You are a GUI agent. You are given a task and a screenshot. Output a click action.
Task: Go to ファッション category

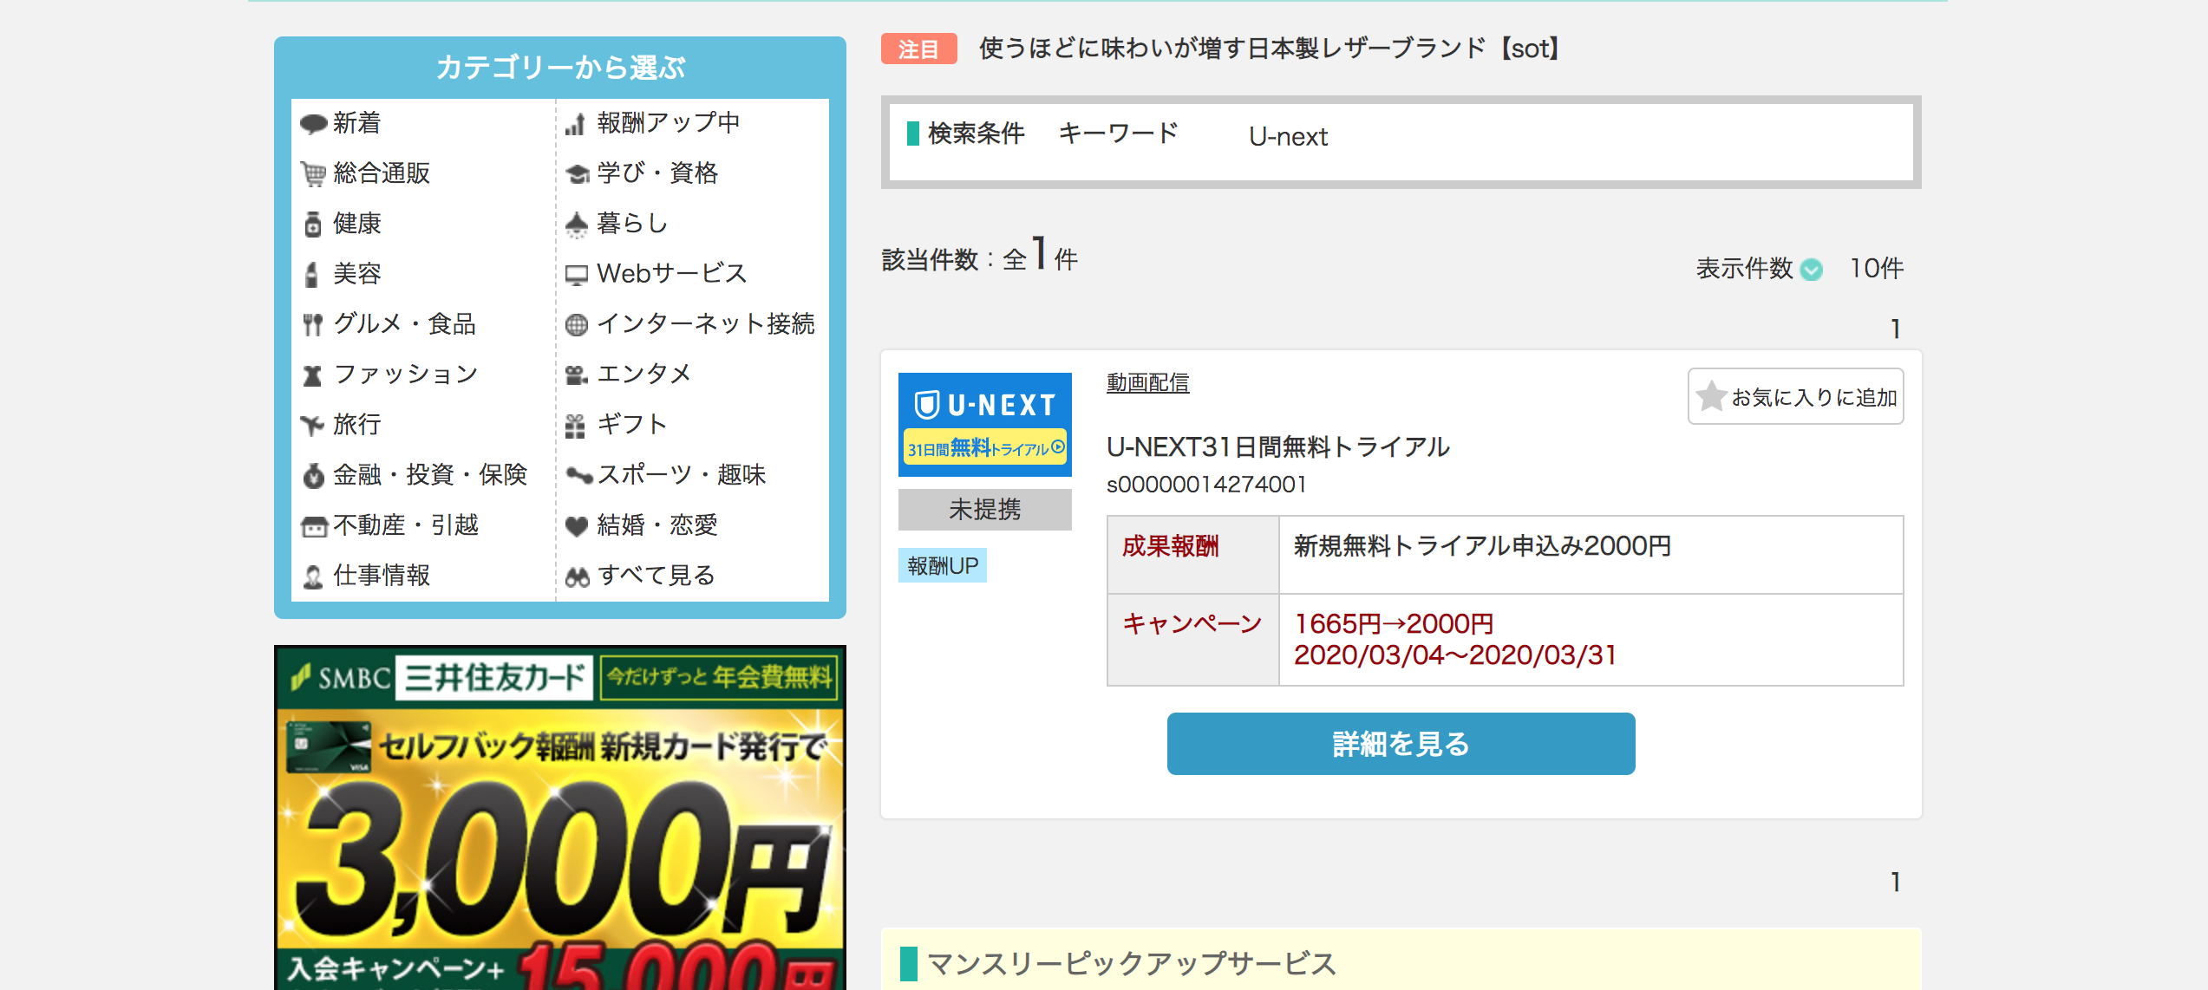(x=406, y=374)
